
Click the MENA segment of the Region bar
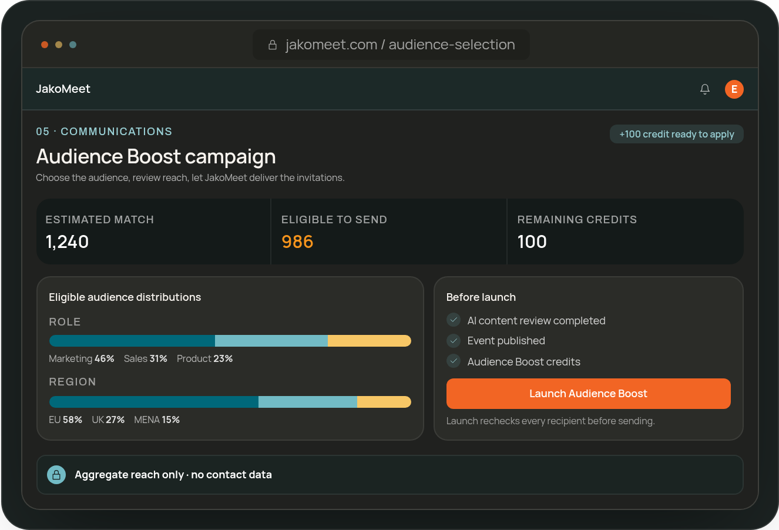(x=384, y=402)
